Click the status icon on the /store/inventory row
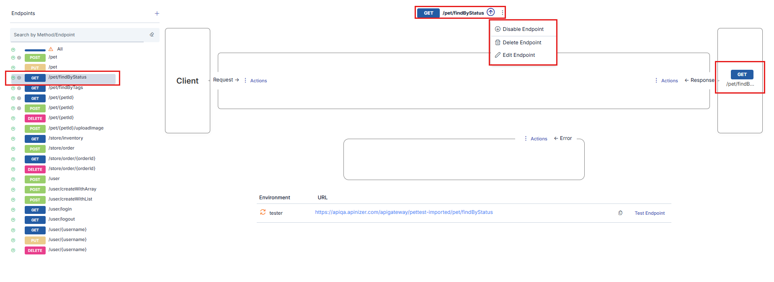 13,139
